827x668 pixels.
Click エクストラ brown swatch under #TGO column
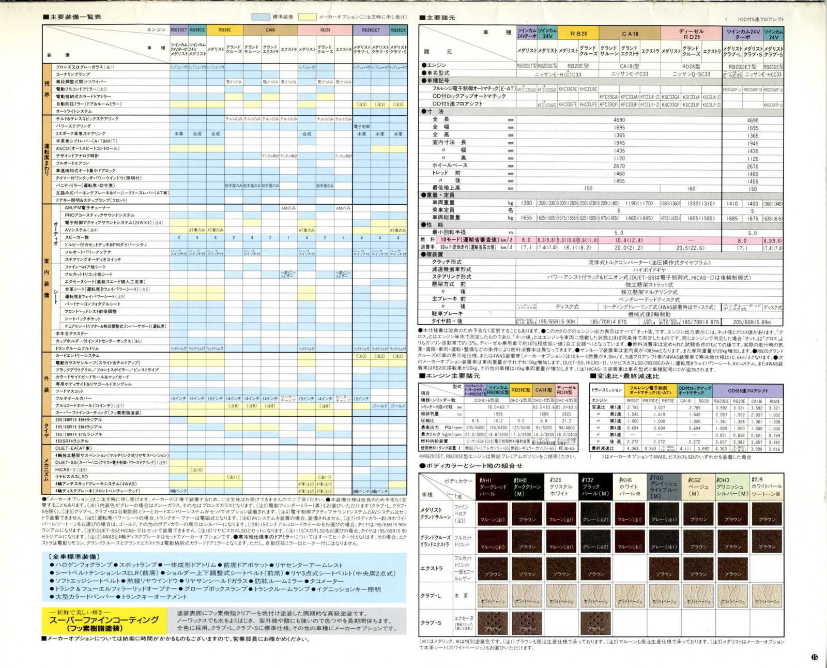coord(664,568)
